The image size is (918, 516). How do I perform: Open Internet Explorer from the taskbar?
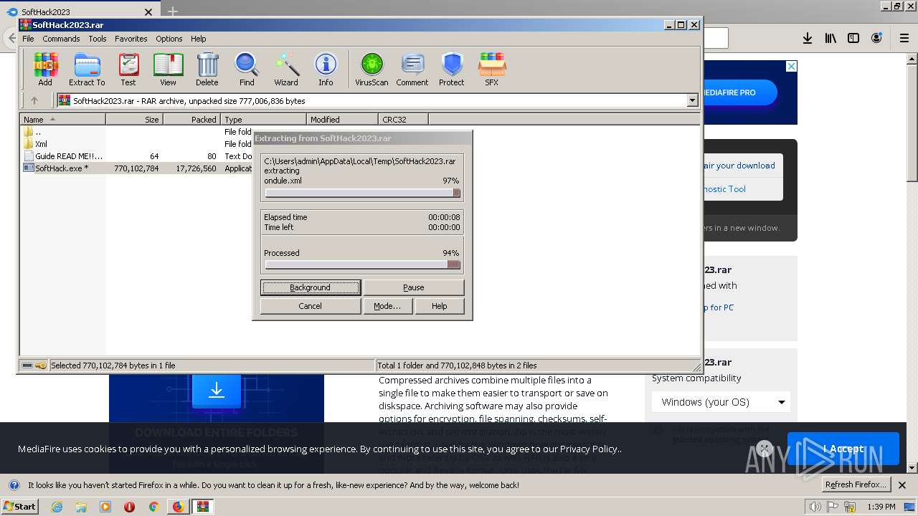click(57, 507)
